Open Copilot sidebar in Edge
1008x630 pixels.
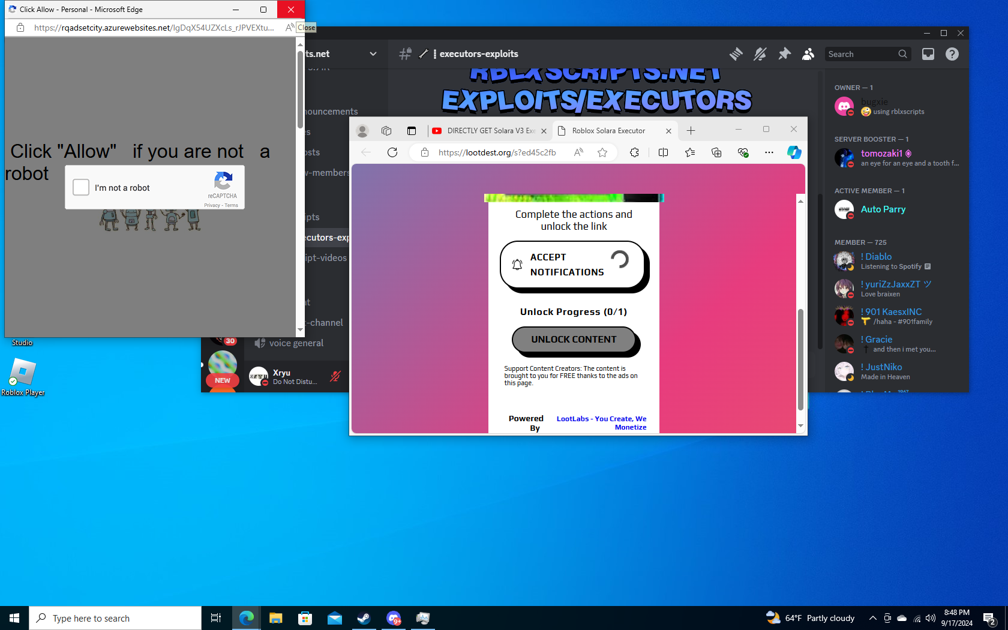[794, 152]
